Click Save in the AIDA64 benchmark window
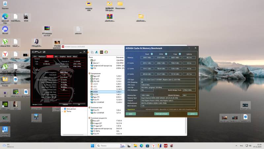 click(x=131, y=114)
